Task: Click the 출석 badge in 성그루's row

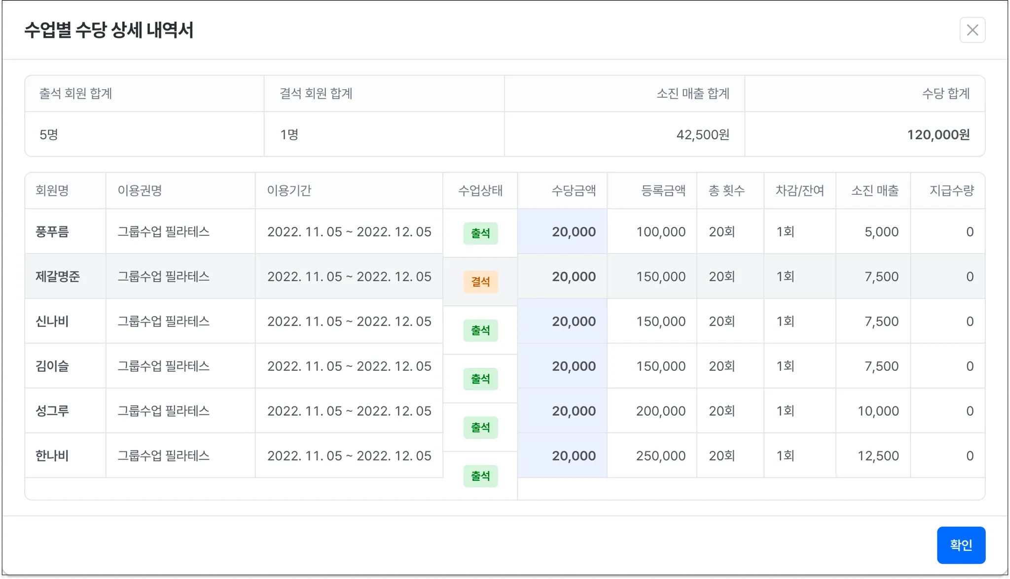Action: tap(480, 428)
